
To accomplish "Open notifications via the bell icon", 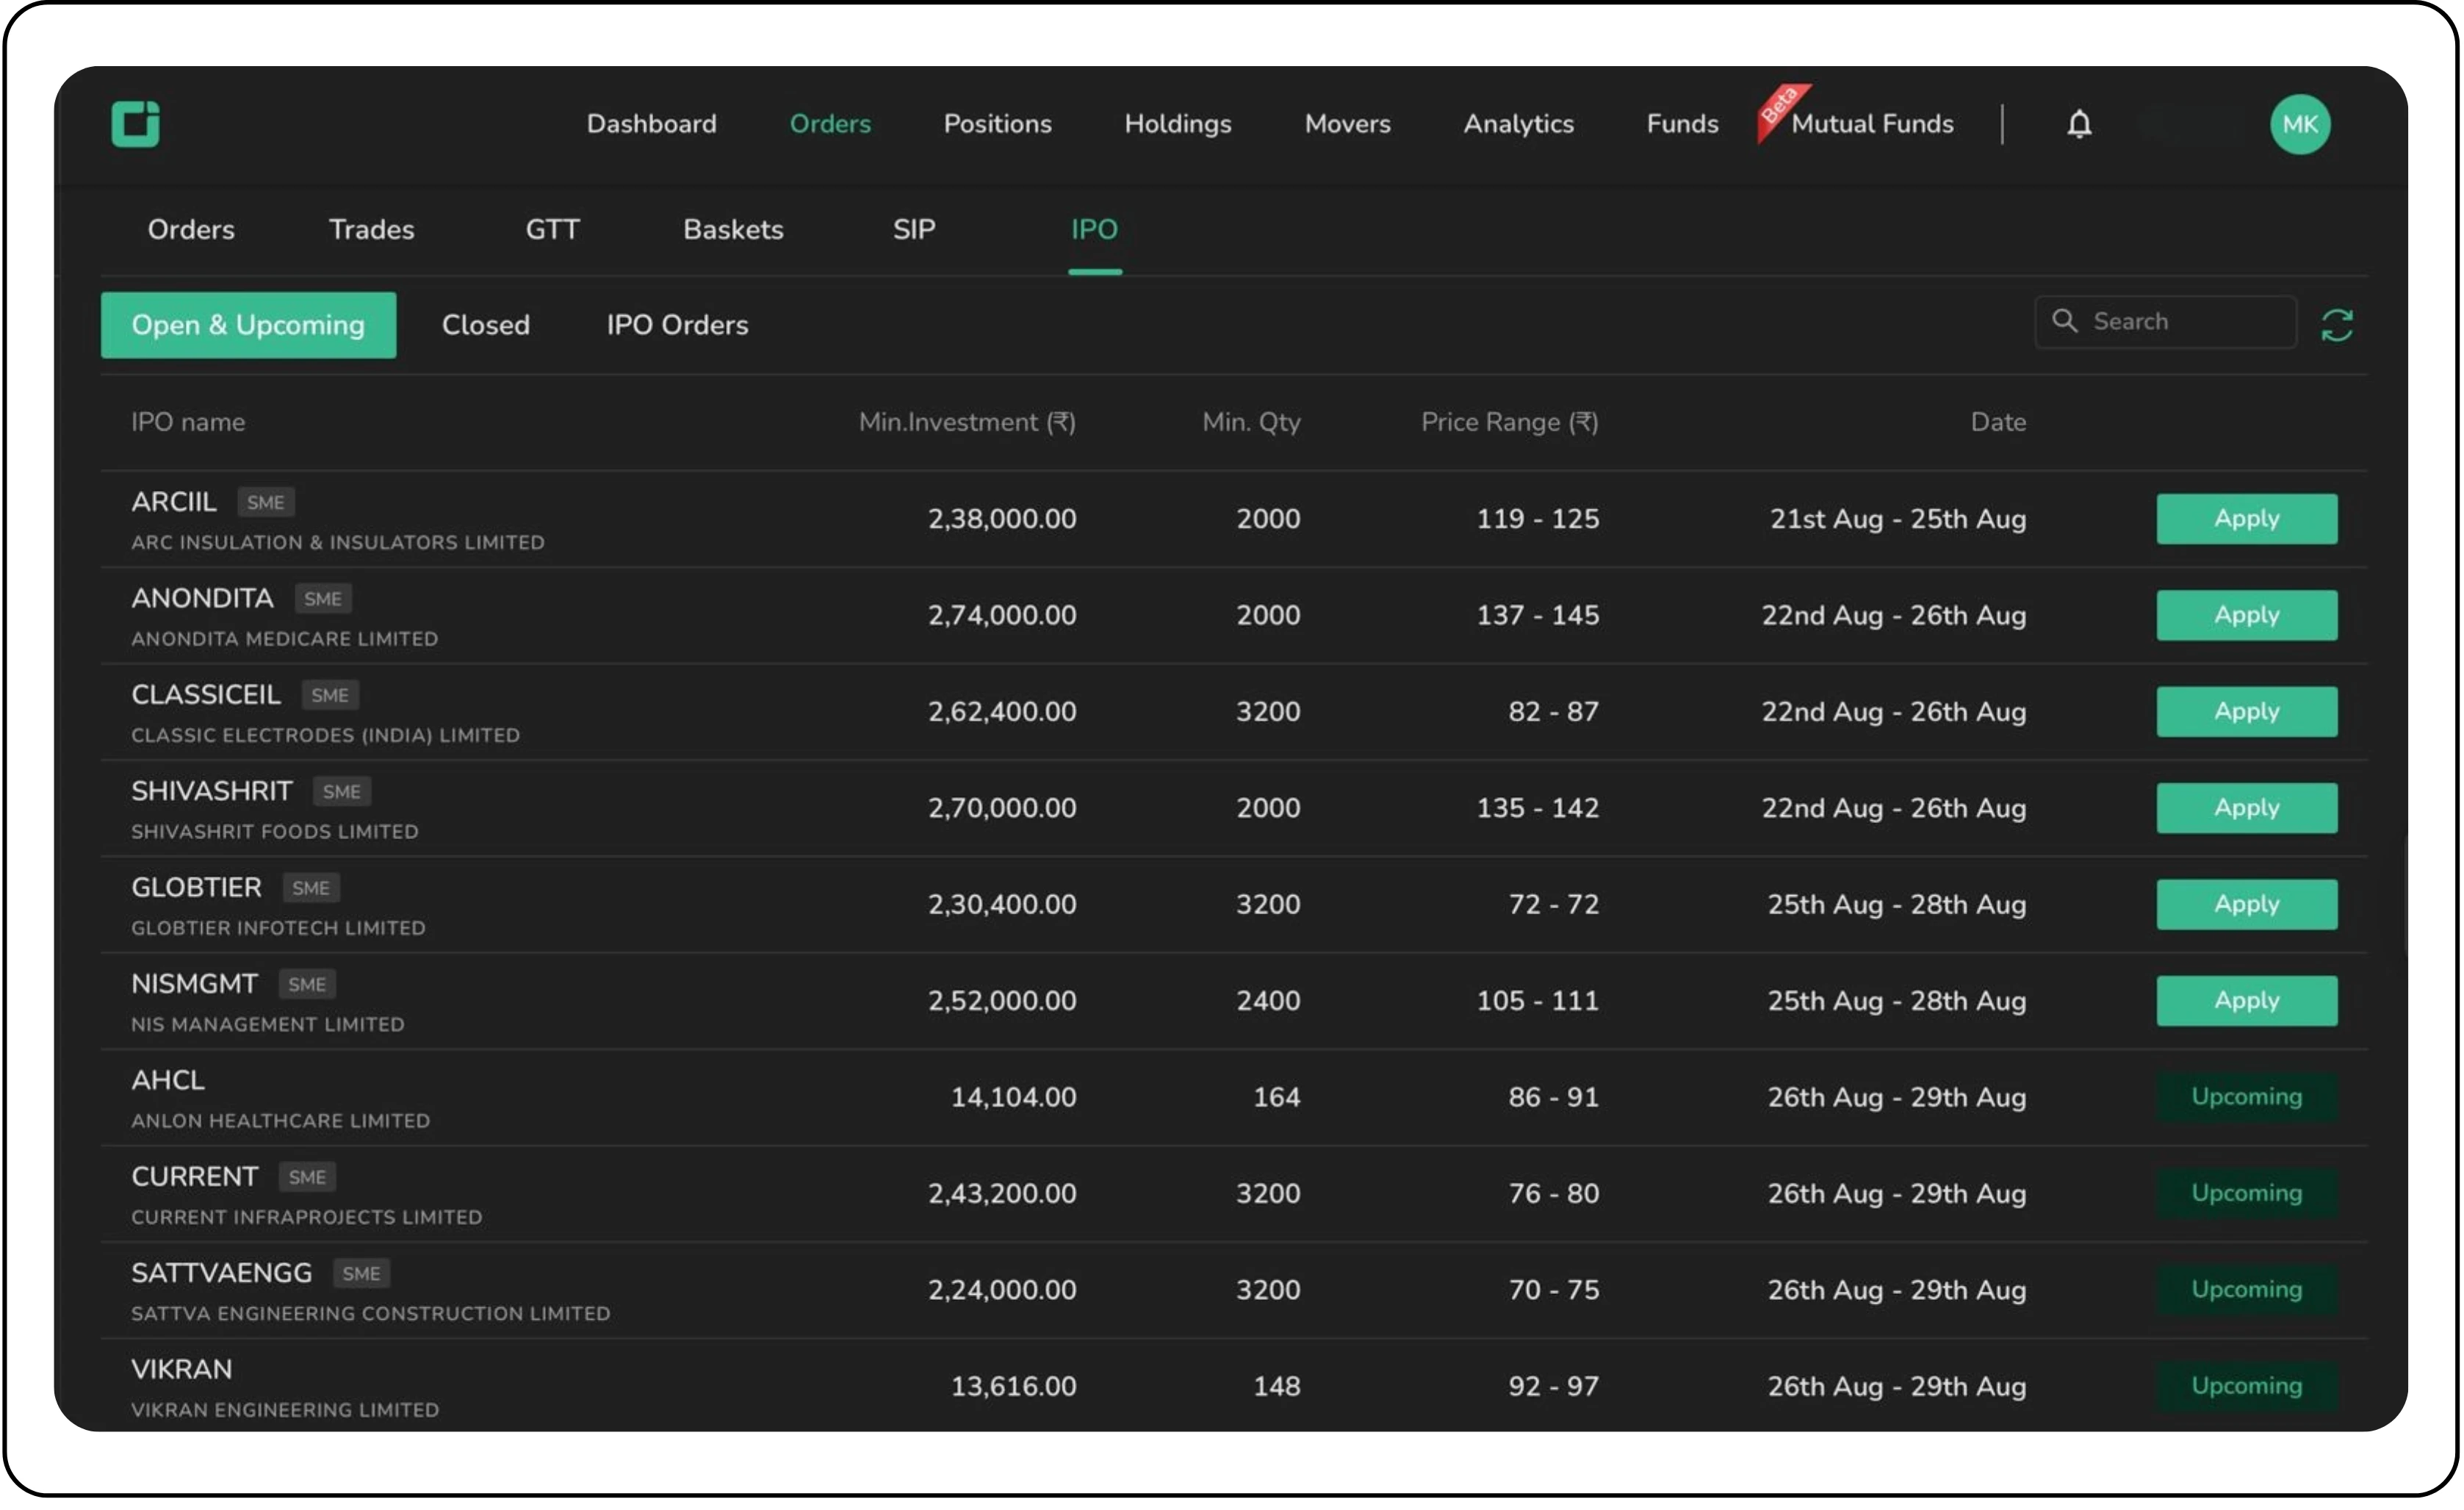I will pyautogui.click(x=2080, y=124).
